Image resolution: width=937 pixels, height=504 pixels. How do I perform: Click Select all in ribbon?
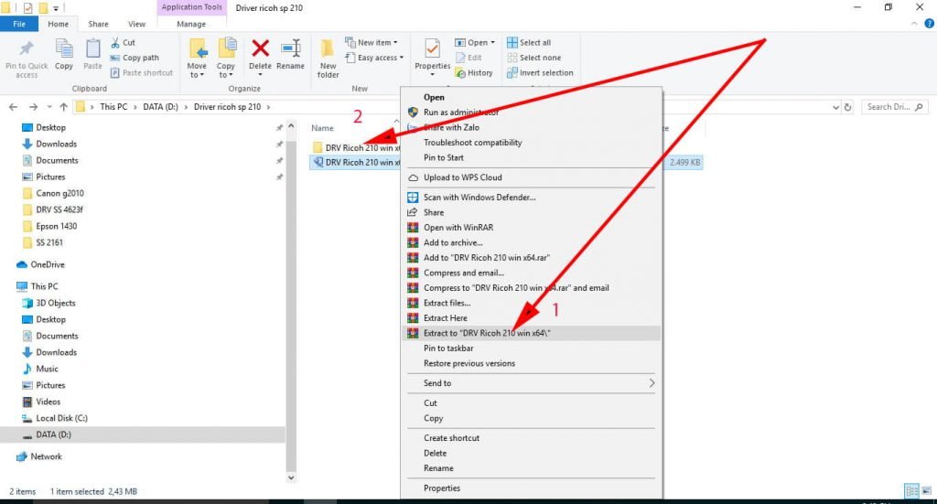[534, 42]
